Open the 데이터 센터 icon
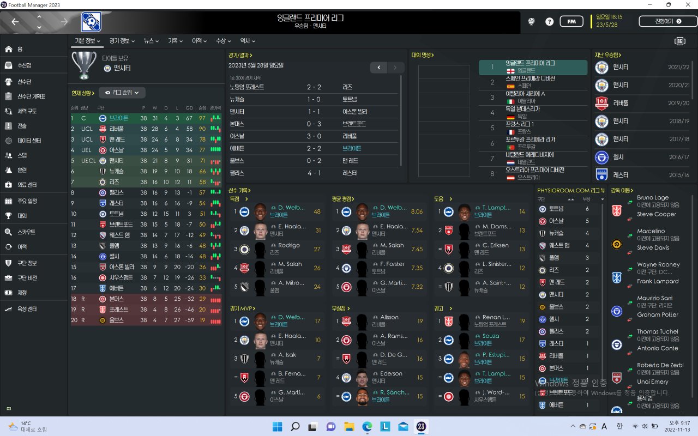698x436 pixels. (x=8, y=141)
